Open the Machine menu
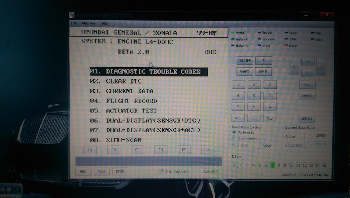Image resolution: width=350 pixels, height=198 pixels. point(88,23)
